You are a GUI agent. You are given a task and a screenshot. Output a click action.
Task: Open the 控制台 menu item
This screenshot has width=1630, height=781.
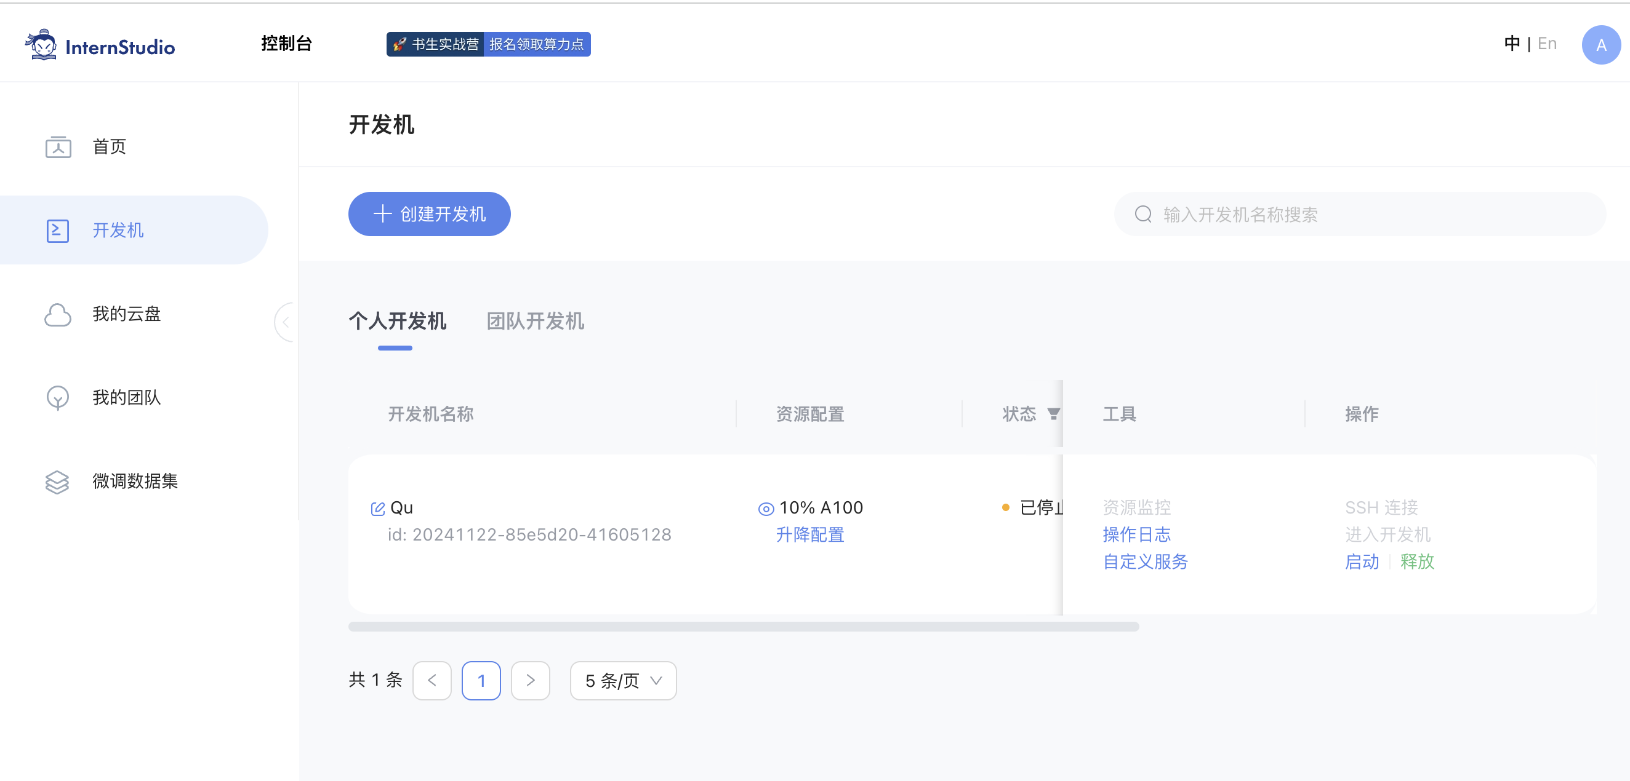click(286, 44)
